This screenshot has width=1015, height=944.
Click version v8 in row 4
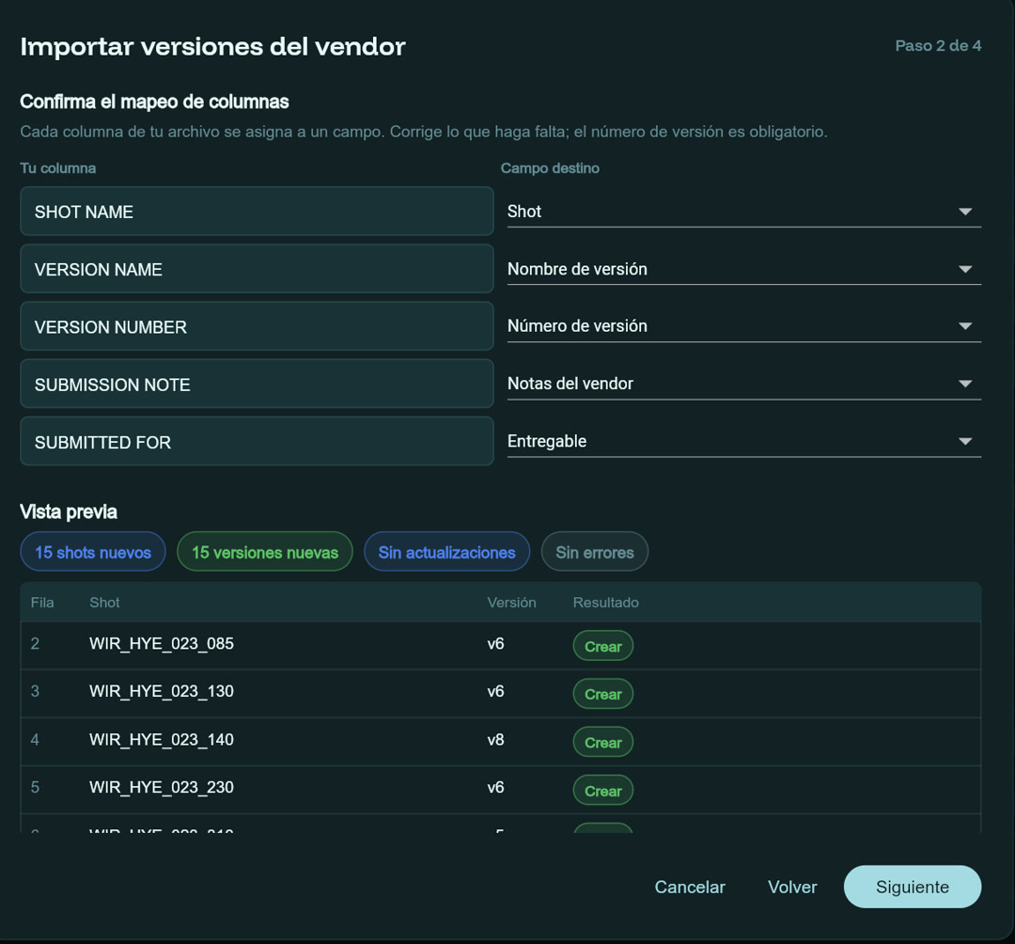pos(495,739)
